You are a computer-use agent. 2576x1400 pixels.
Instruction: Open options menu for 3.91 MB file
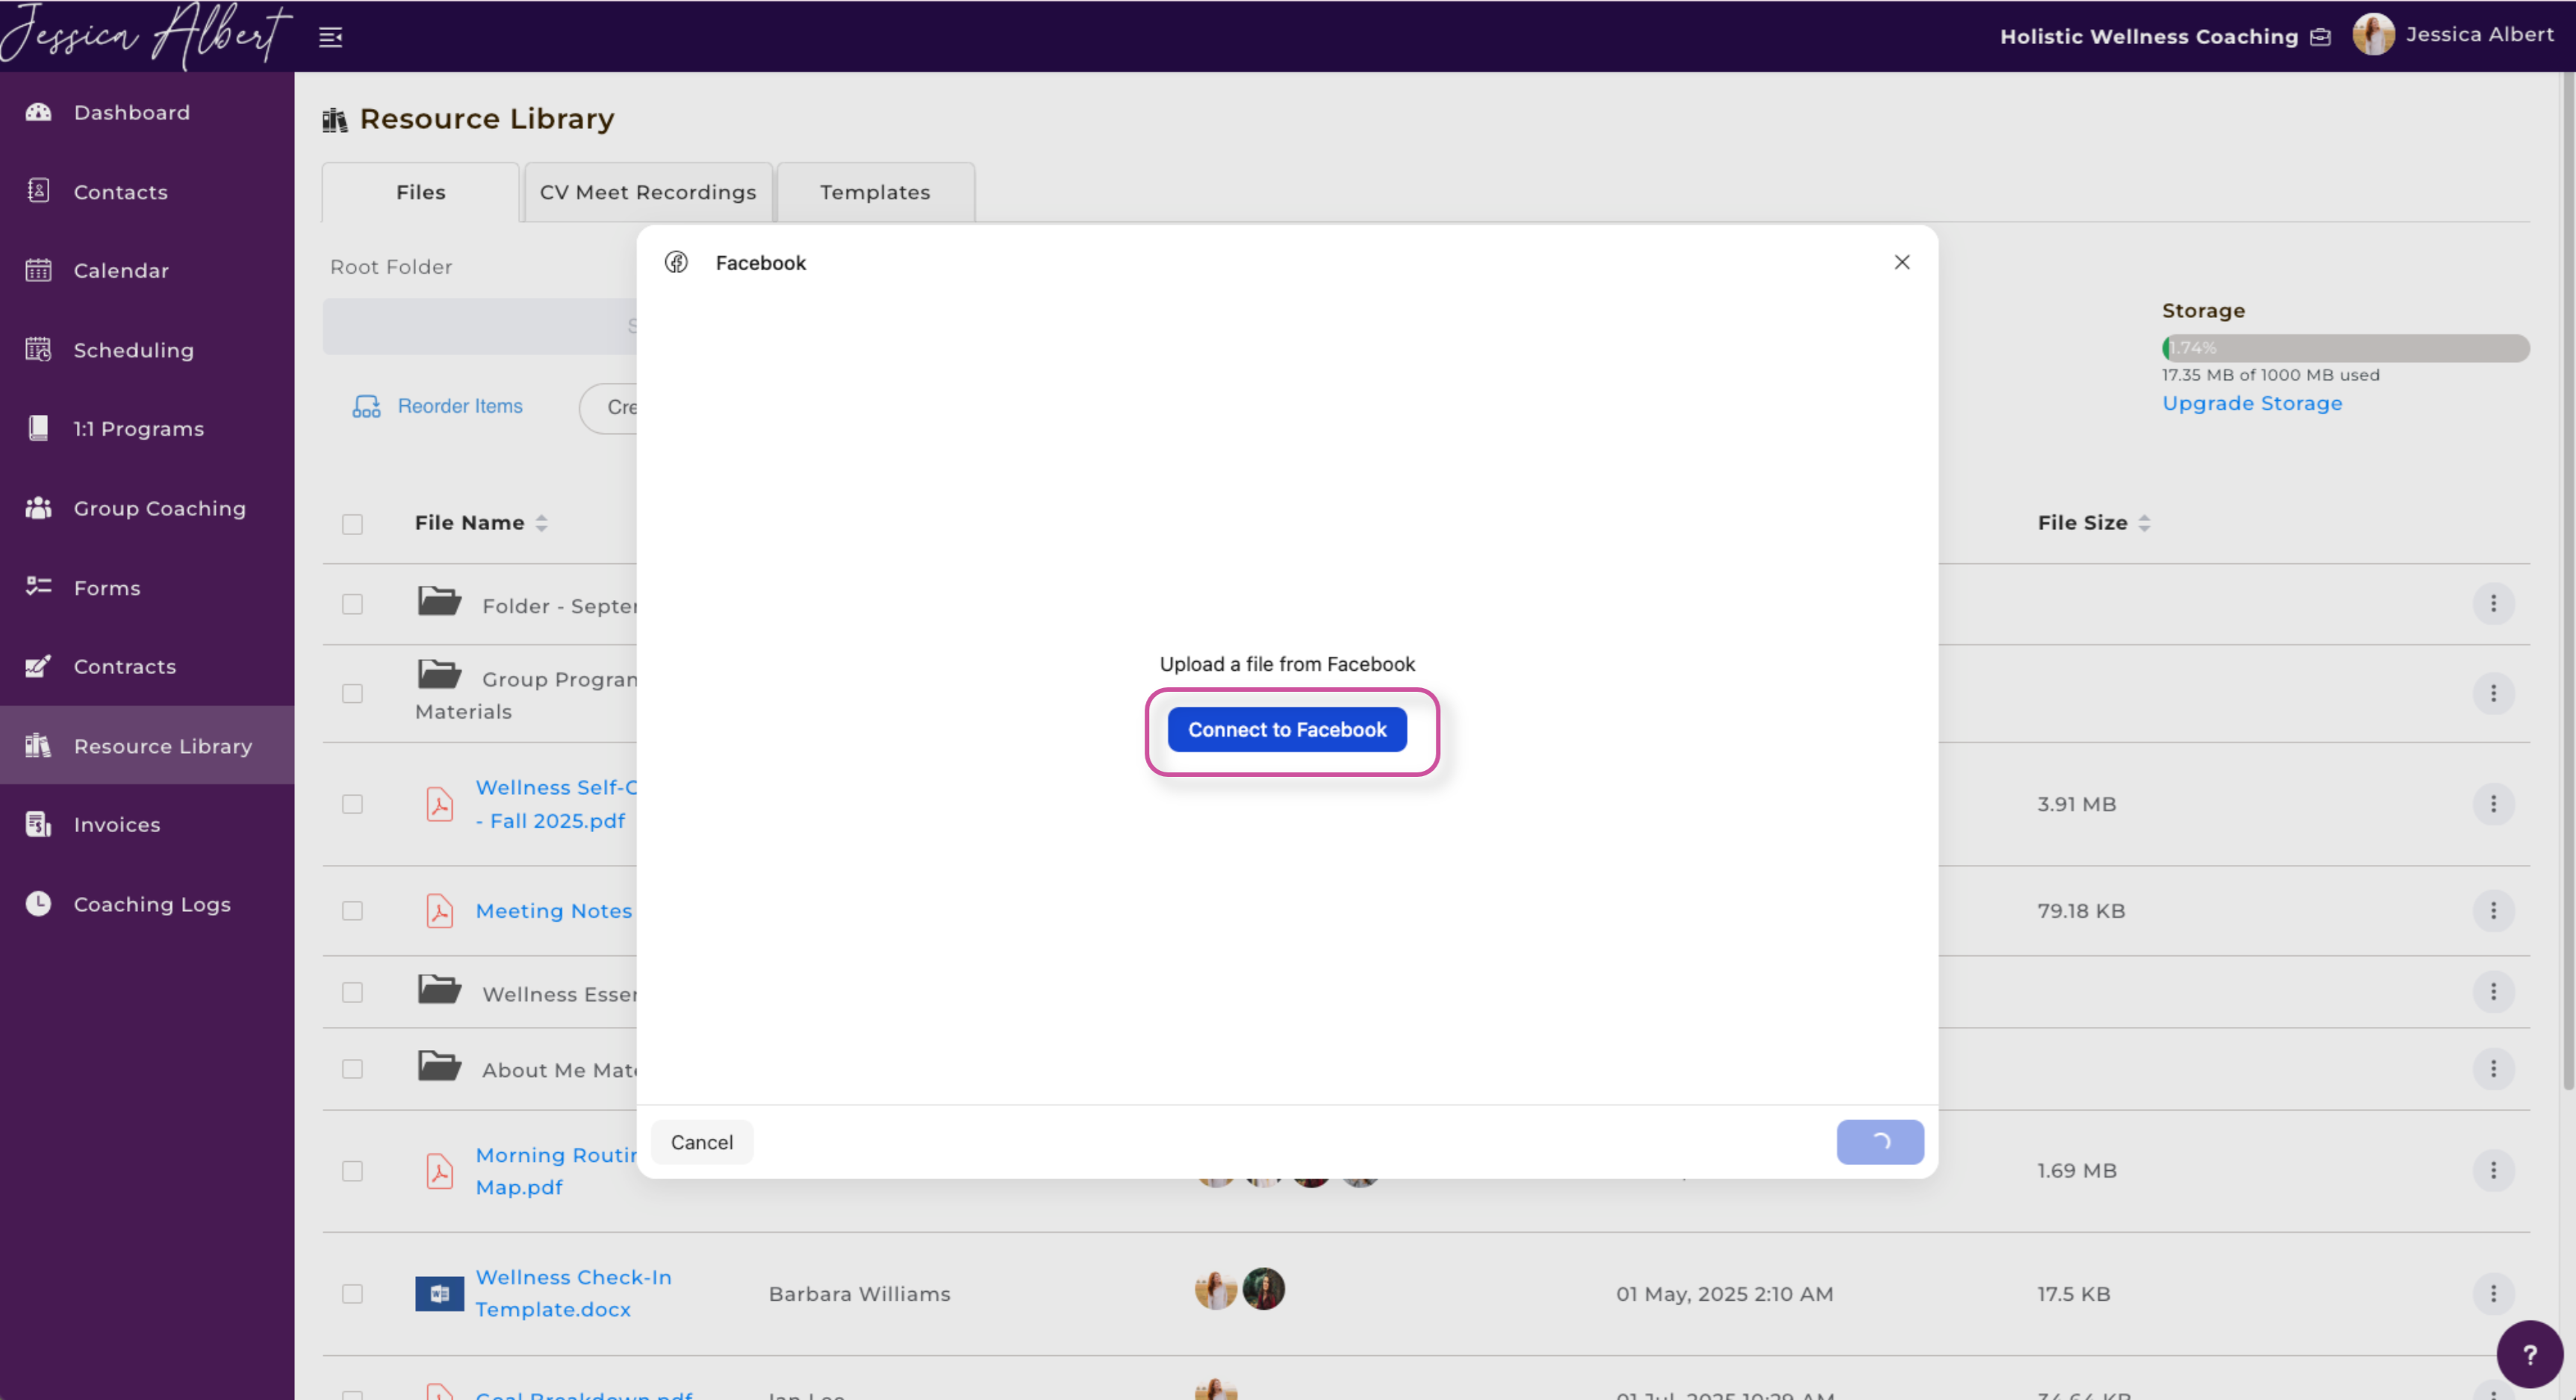coord(2493,804)
